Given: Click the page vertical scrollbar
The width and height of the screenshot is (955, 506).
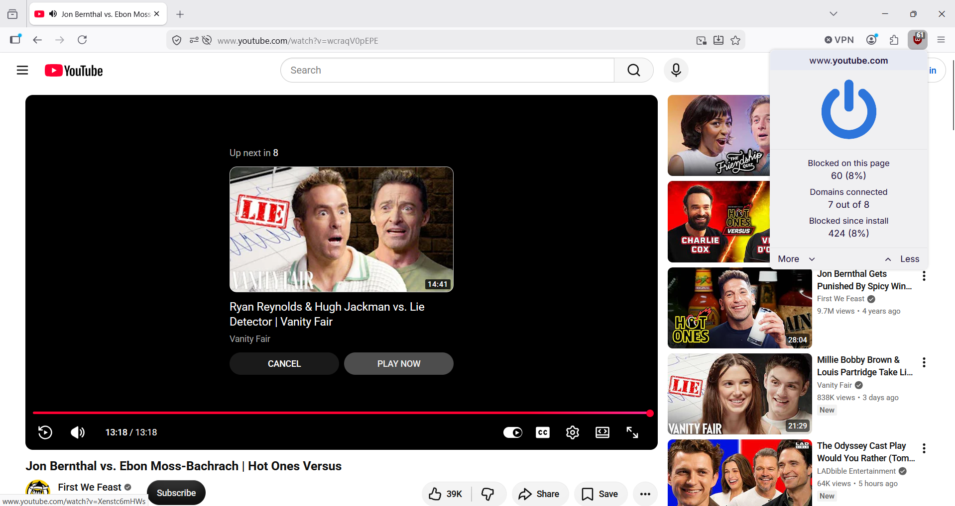Looking at the screenshot, I should [x=953, y=94].
